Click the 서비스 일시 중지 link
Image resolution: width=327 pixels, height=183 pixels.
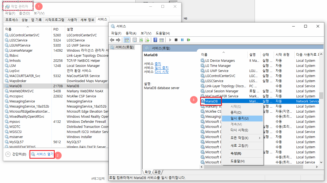tap(162, 68)
